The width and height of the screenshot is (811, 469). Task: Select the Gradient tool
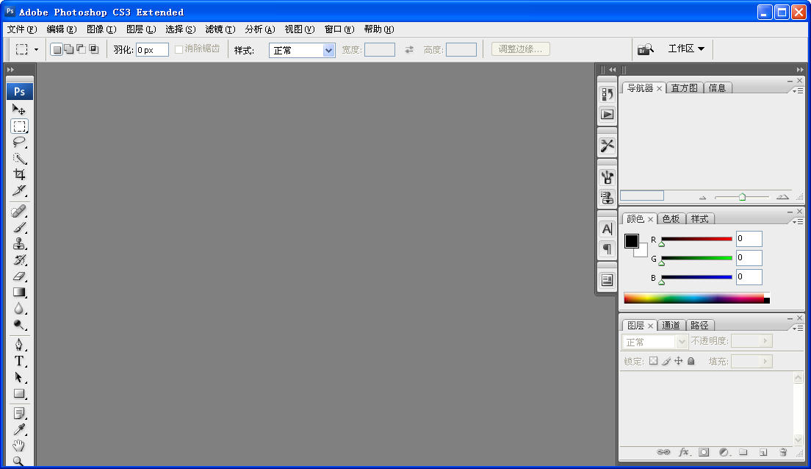pos(19,293)
